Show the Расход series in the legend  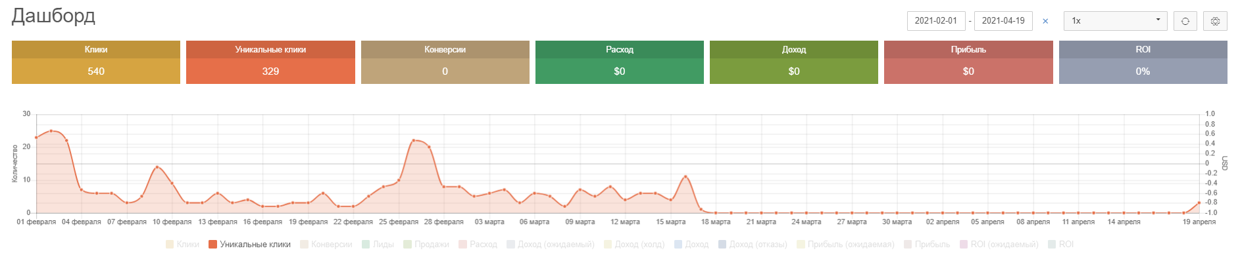point(478,245)
